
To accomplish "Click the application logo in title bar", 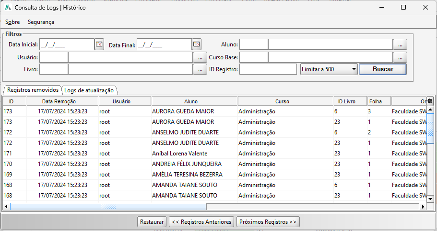I will (x=8, y=8).
